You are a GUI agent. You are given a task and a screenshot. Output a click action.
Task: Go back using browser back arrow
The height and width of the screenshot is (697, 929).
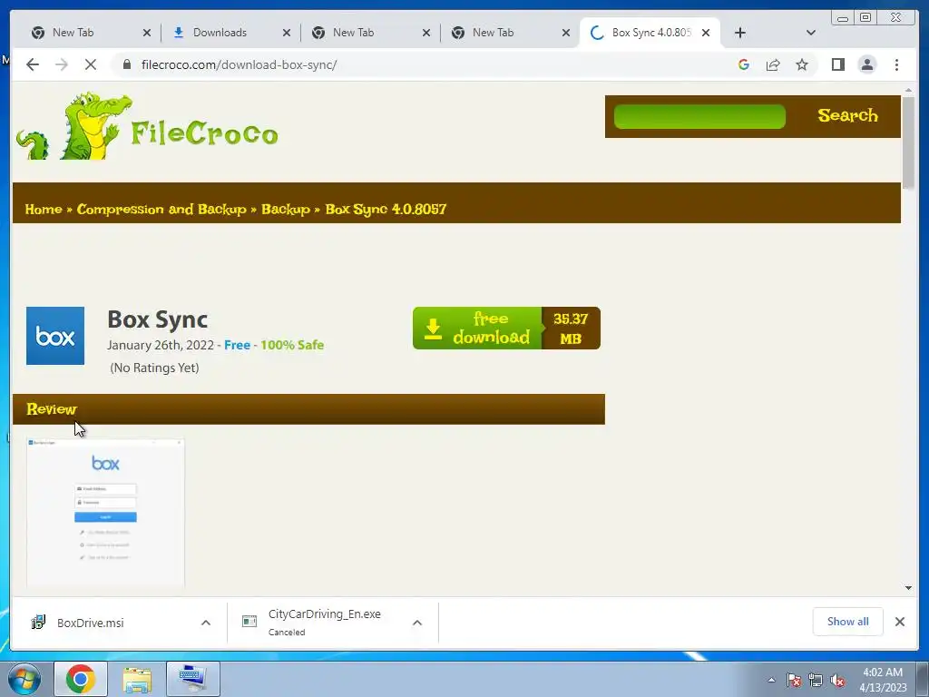33,64
